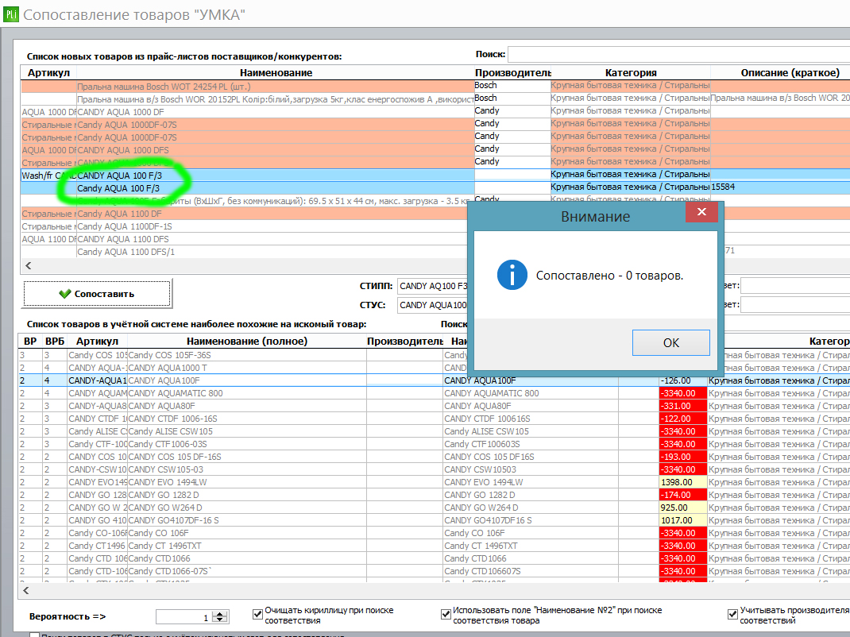Click the top Поиск search field
850x637 pixels.
[x=678, y=54]
